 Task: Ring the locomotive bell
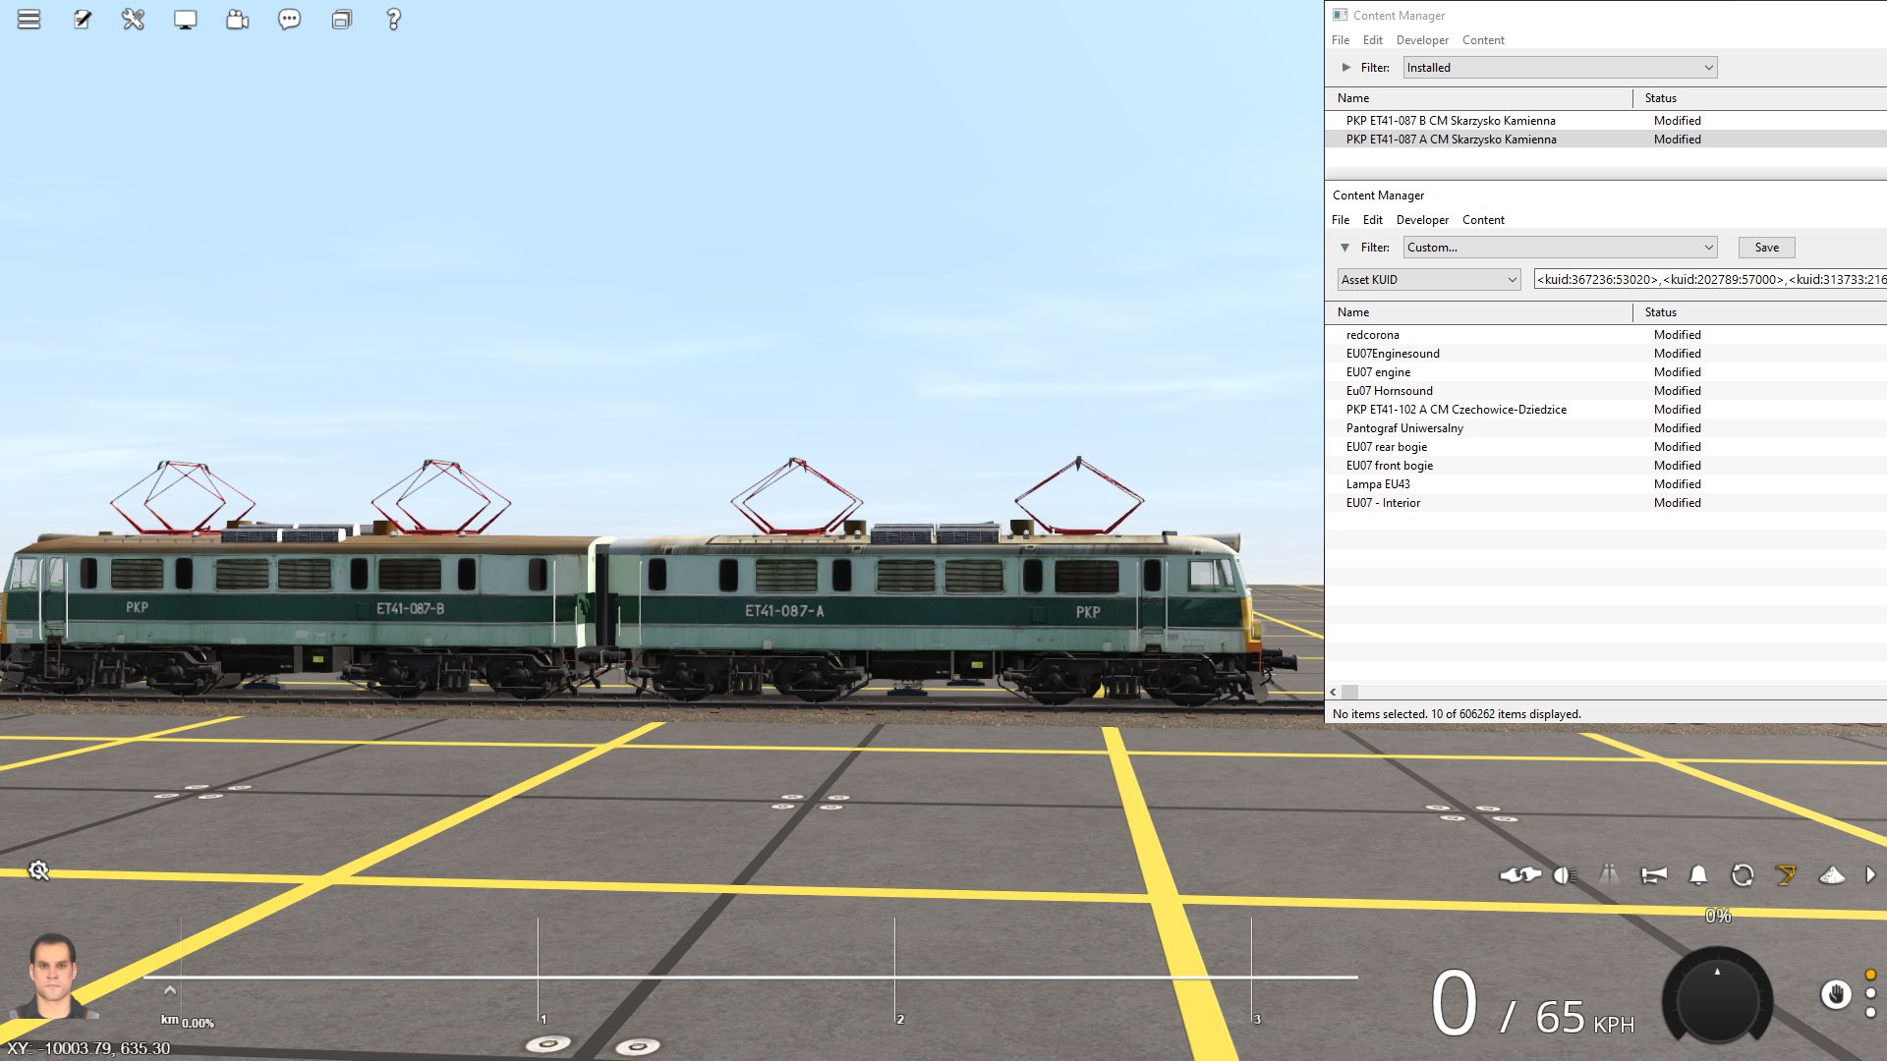[x=1698, y=875]
